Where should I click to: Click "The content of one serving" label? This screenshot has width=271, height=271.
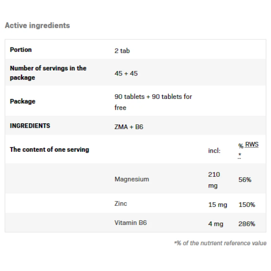click(49, 149)
